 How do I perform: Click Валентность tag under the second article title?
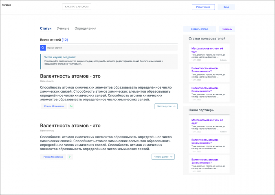[x=47, y=131]
